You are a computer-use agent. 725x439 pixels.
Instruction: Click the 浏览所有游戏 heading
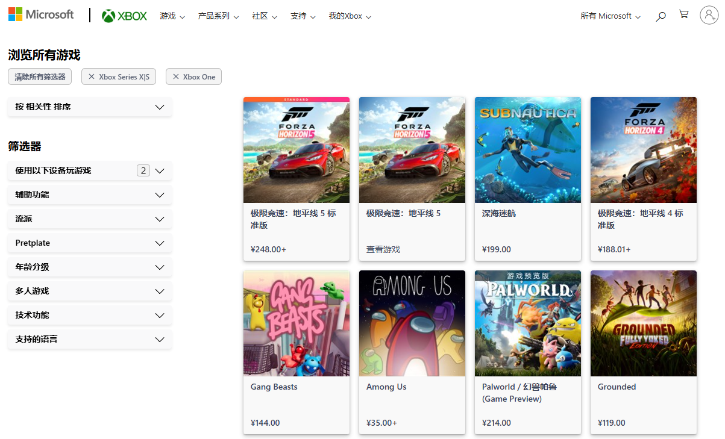coord(44,55)
